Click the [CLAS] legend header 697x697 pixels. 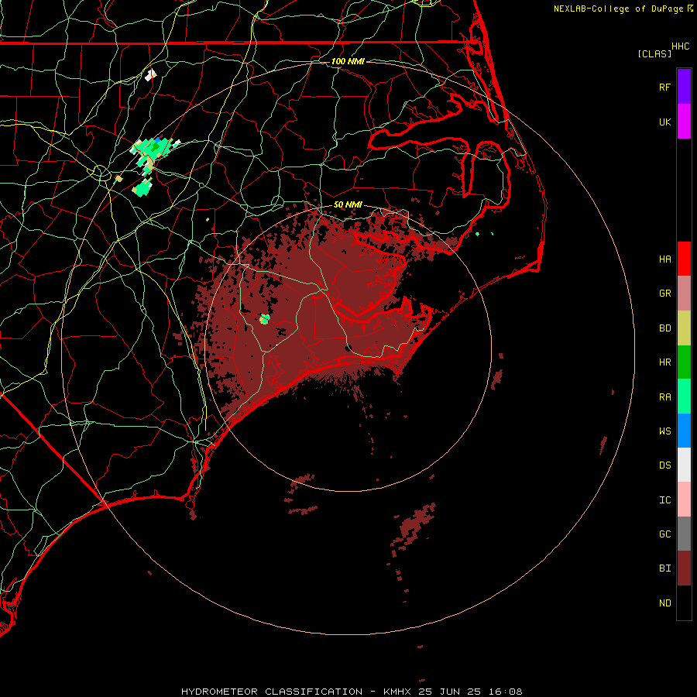click(654, 53)
